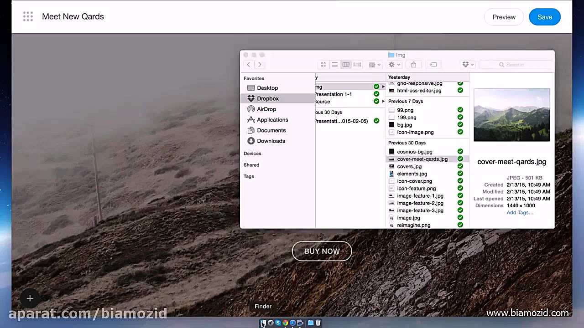Save the Meet New Qards page
The height and width of the screenshot is (328, 584).
tap(545, 17)
